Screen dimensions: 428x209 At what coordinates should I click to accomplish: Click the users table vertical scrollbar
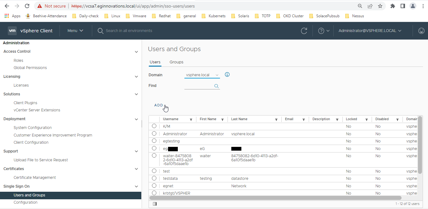coord(420,145)
